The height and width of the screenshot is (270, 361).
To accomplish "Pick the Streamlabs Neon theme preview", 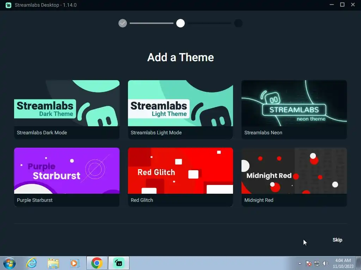I will 294,103.
